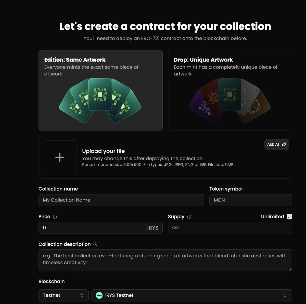The image size is (306, 304).
Task: Click the Price info icon
Action: (x=55, y=217)
